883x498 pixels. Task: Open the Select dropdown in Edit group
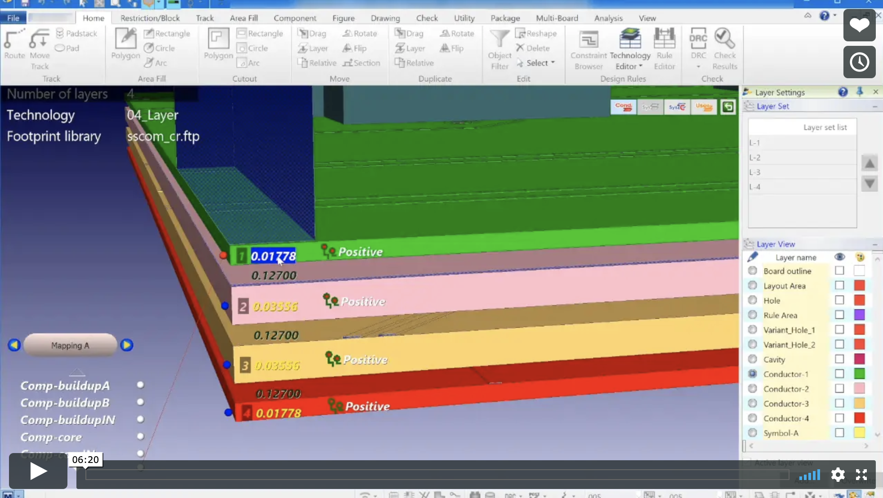[x=536, y=63]
